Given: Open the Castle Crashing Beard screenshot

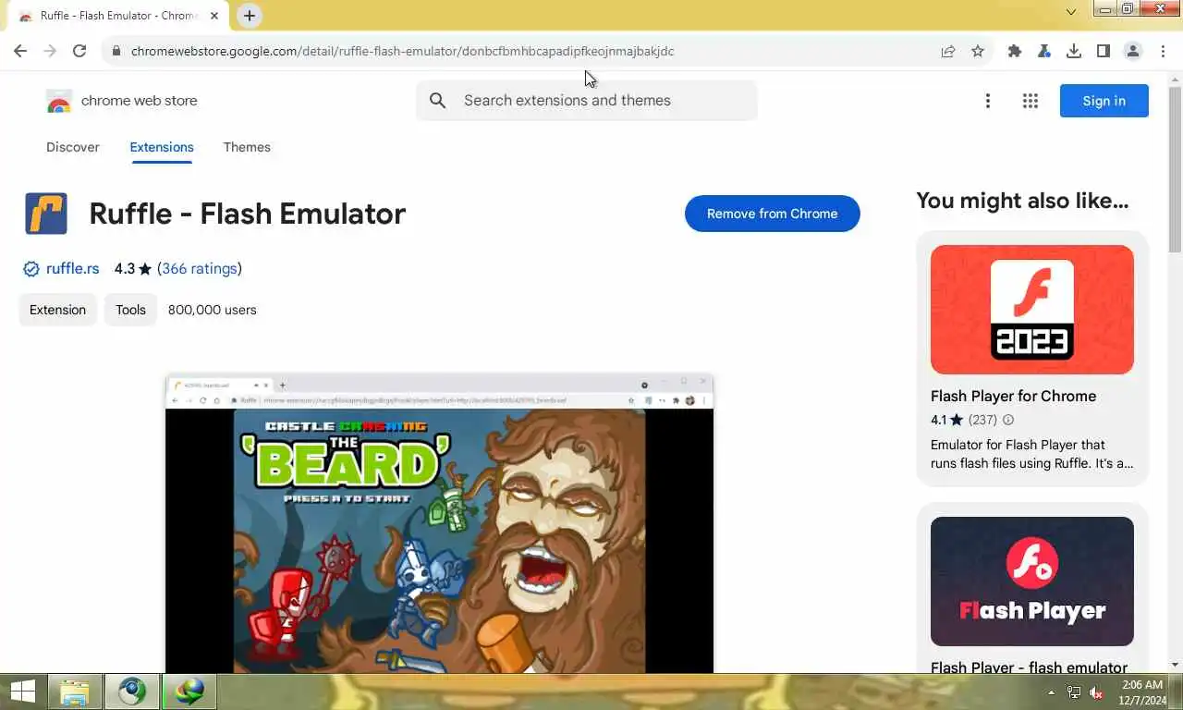Looking at the screenshot, I should click(439, 522).
